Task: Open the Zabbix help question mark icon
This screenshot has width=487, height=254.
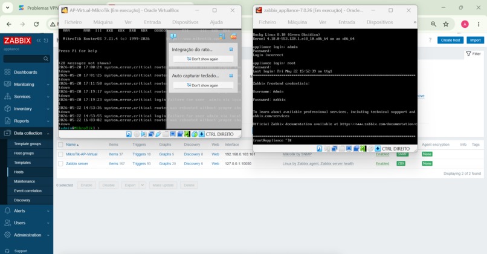Action: 430,40
